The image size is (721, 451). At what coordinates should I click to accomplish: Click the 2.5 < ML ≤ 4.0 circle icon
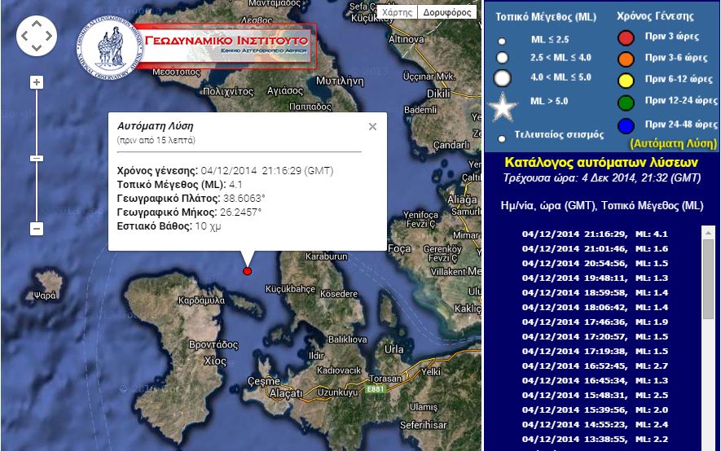[x=502, y=58]
